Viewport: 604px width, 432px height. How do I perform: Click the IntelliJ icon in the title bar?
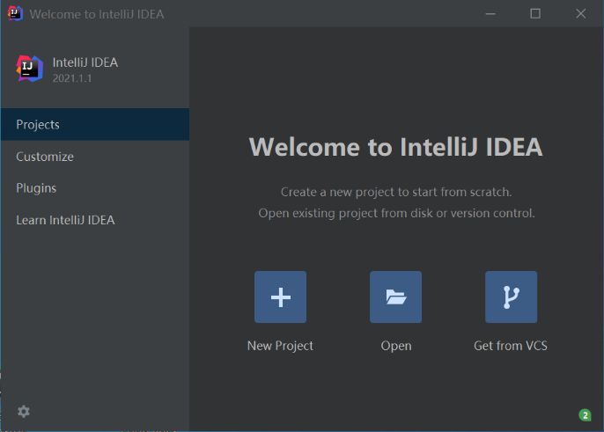pyautogui.click(x=15, y=13)
